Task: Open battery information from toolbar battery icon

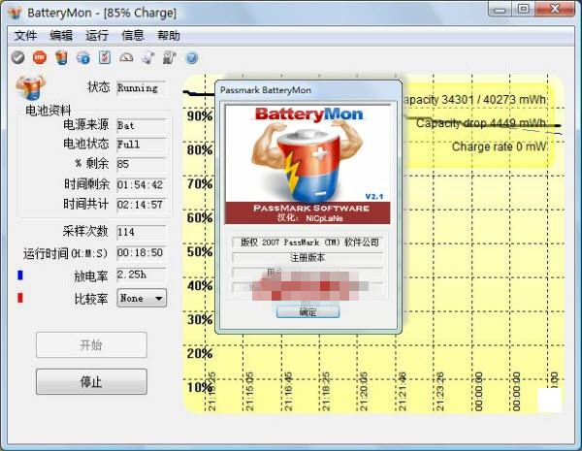Action: coord(62,57)
